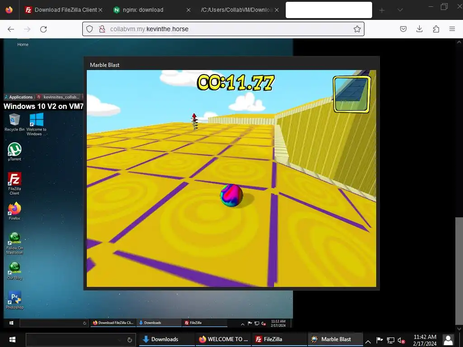The image size is (463, 347).
Task: Select the Marble Blast taskbar button
Action: (335, 339)
